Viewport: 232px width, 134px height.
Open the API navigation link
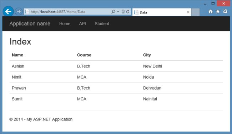(82, 23)
